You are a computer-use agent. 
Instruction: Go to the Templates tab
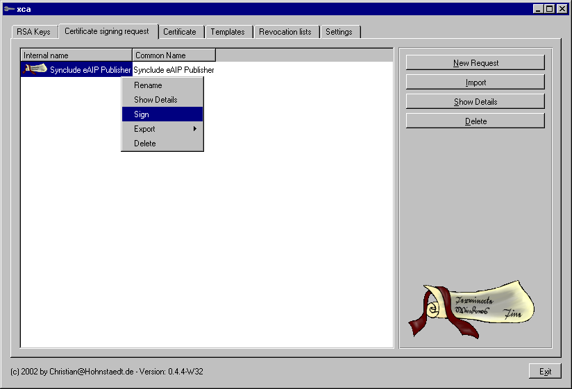tap(228, 32)
